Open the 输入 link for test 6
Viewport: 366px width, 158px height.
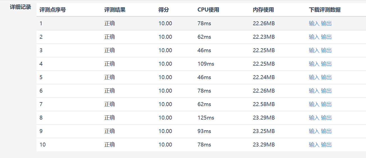(314, 91)
